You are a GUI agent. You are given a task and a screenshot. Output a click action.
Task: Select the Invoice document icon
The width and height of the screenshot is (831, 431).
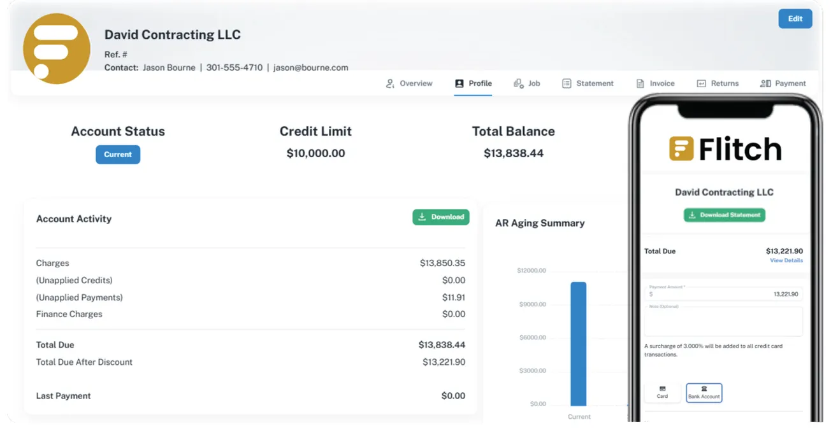point(640,83)
